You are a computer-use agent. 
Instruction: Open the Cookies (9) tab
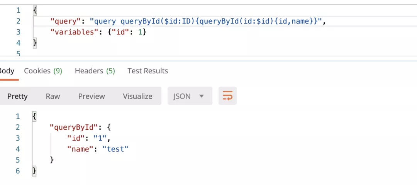pos(43,71)
